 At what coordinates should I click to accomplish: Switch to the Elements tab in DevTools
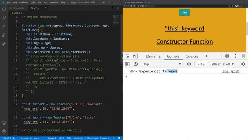click(153, 56)
